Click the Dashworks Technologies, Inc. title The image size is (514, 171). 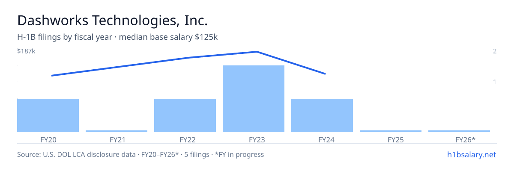point(113,21)
